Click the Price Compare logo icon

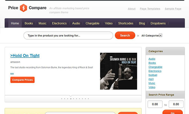tap(24, 8)
